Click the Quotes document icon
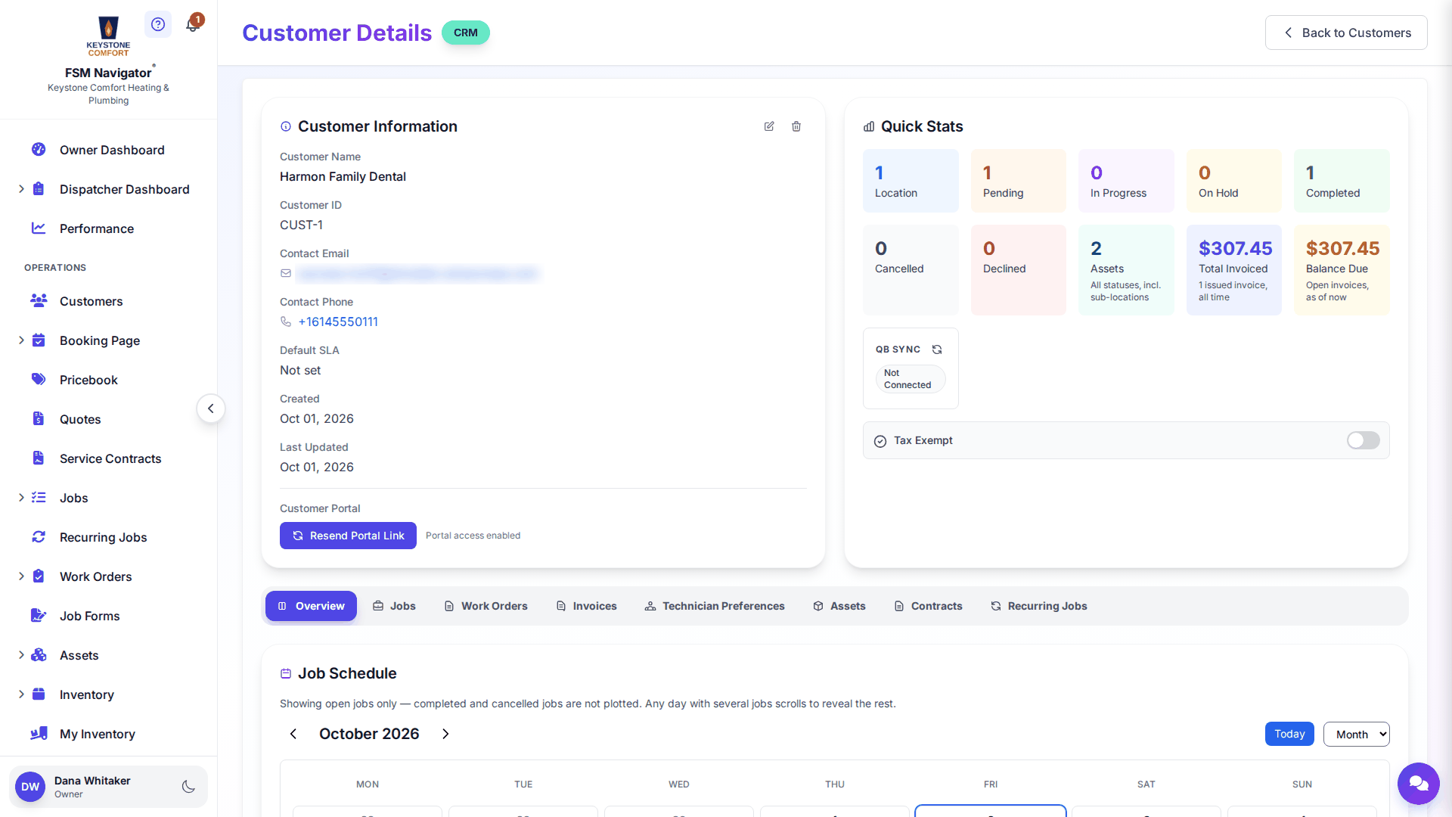Screen dimensions: 1452x817 pos(39,419)
